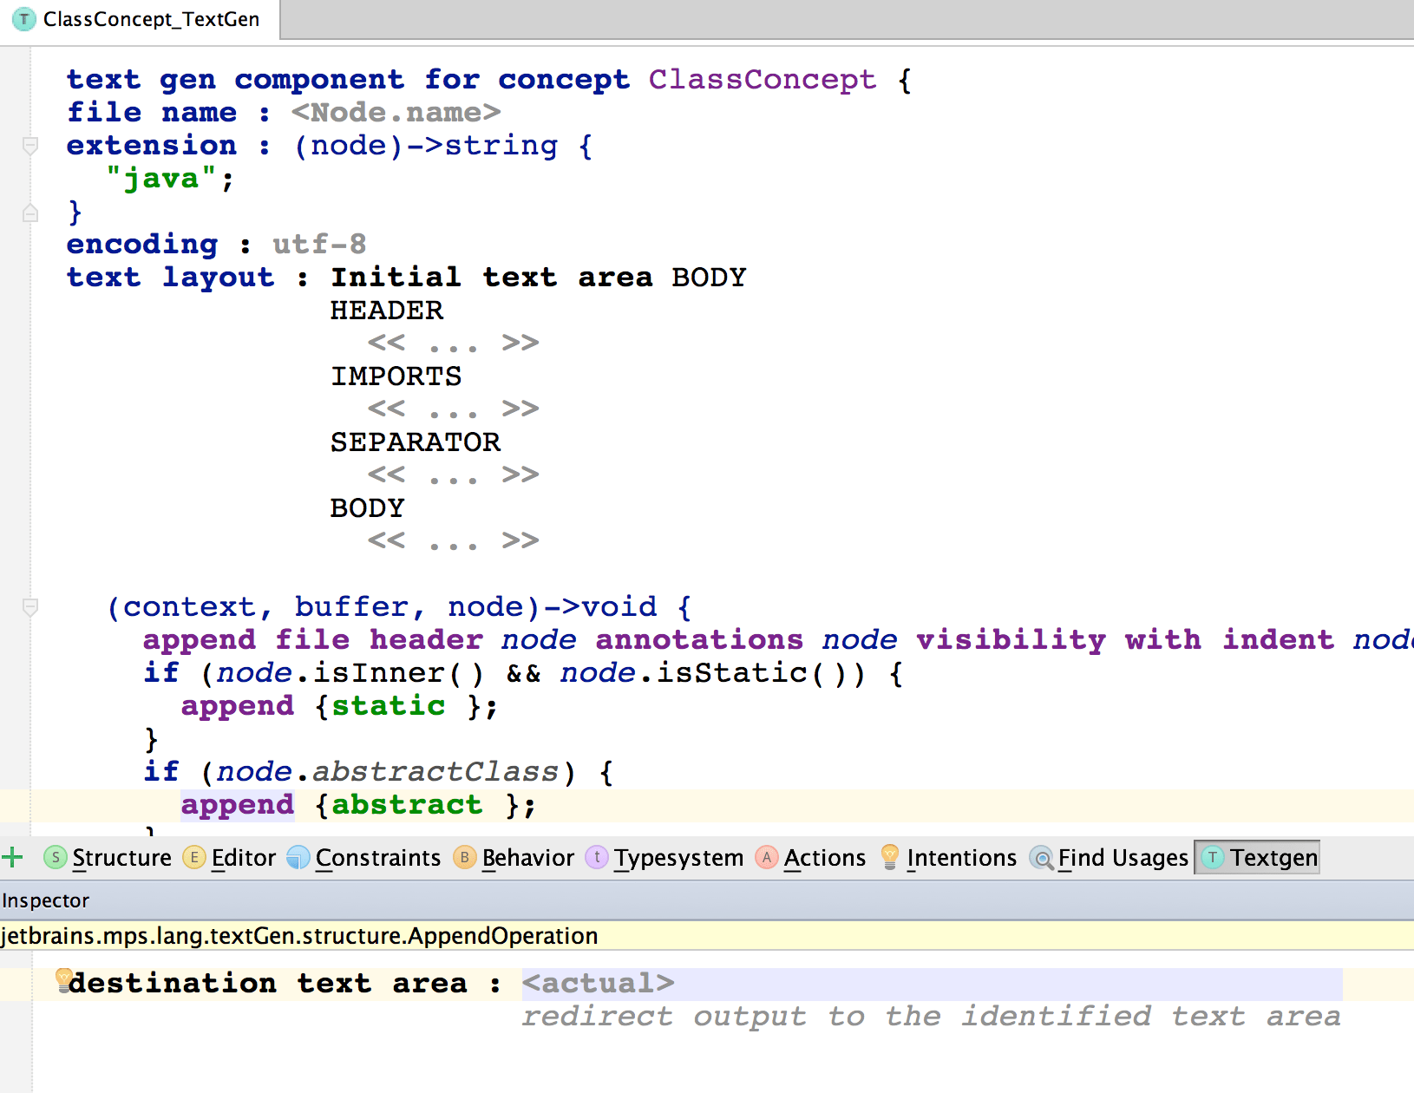1414x1093 pixels.
Task: Select the utf-8 encoding value
Action: 319,245
